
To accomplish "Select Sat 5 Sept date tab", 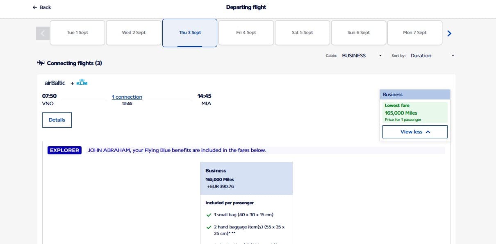I will tap(302, 33).
